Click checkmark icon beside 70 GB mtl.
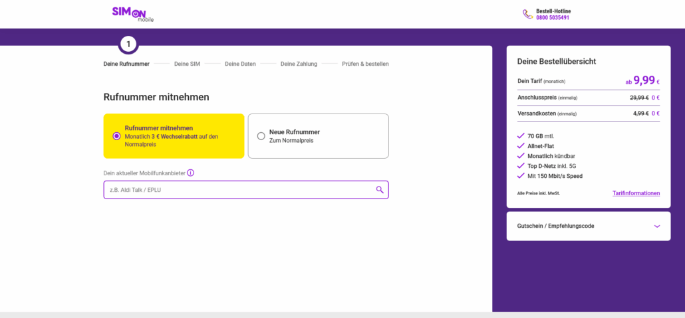The height and width of the screenshot is (318, 685). [x=520, y=136]
